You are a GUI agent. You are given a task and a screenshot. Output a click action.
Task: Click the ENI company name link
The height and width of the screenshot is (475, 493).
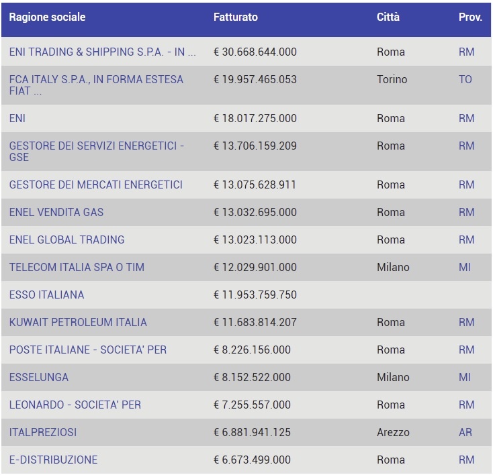[17, 119]
